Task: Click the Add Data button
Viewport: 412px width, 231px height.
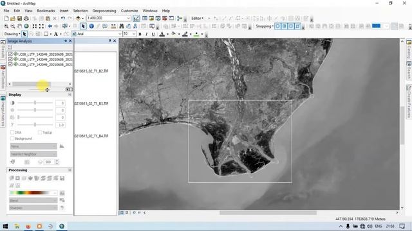Action: point(78,19)
